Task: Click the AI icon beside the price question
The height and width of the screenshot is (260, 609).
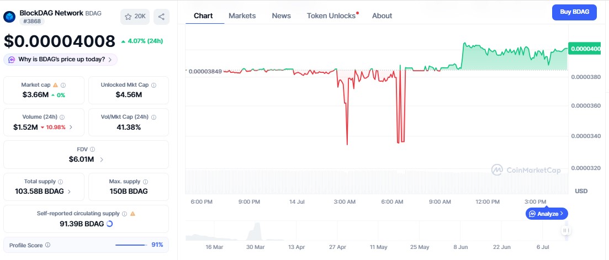Action: tap(12, 60)
